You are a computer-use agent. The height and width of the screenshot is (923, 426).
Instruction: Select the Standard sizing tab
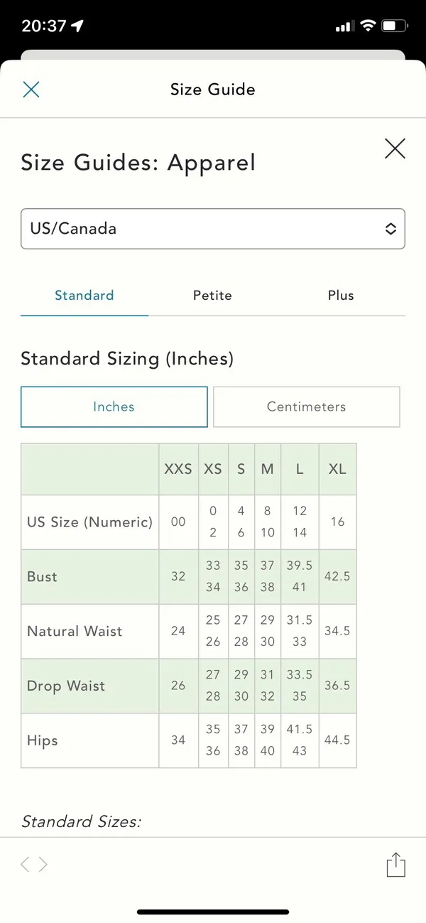(84, 296)
